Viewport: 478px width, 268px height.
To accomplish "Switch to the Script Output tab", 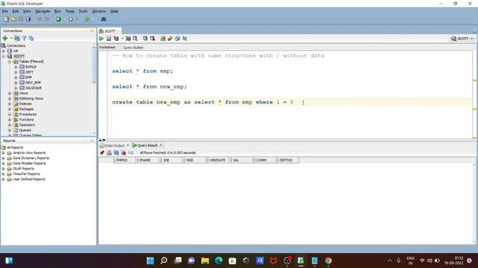I will pos(114,146).
